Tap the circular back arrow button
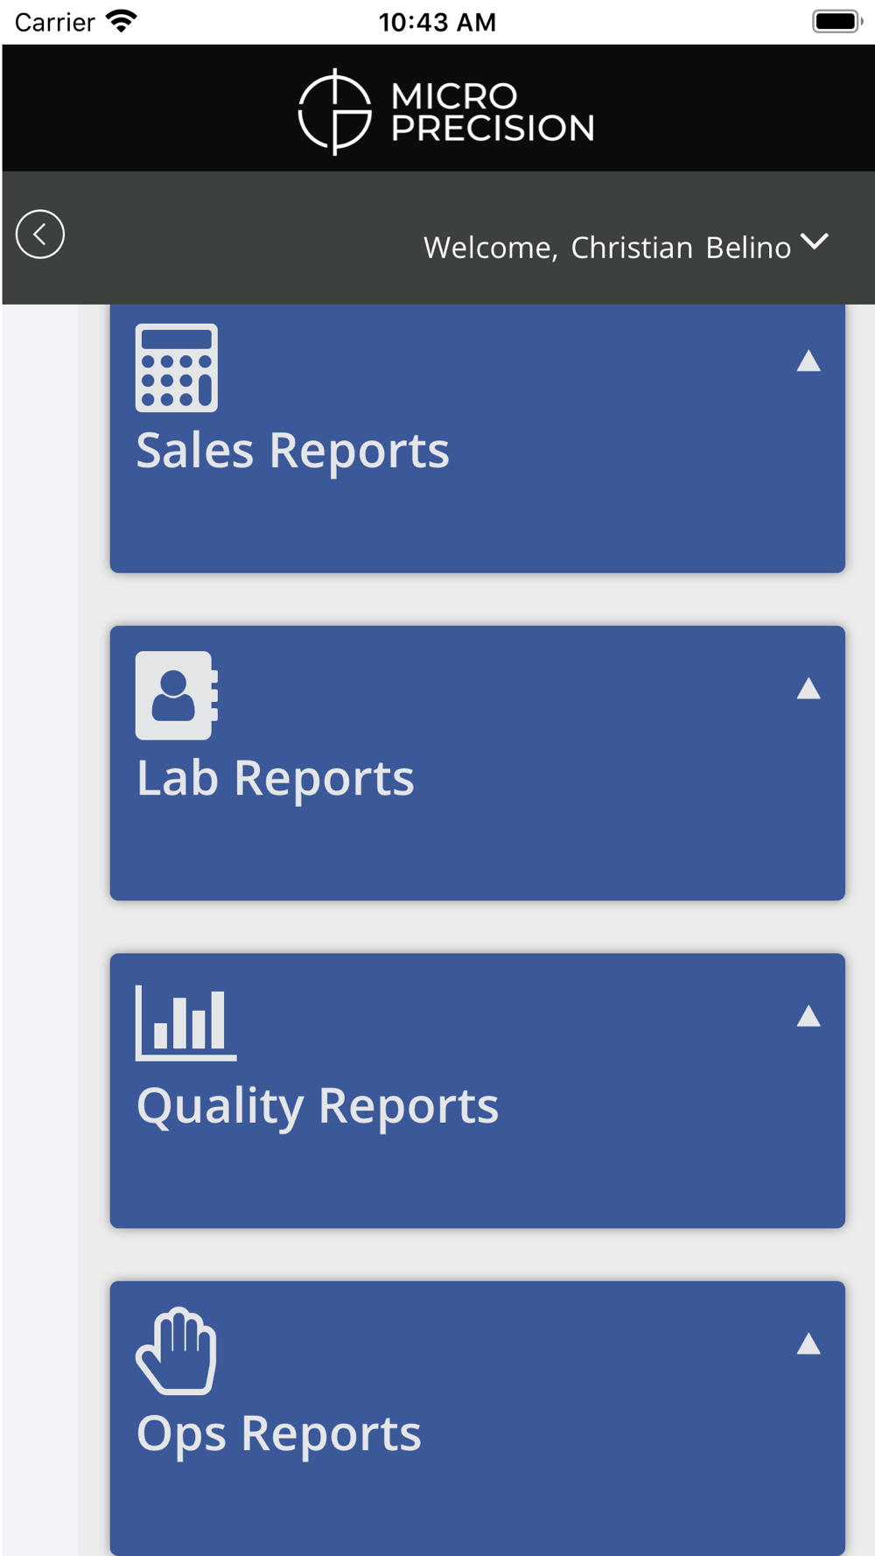Viewport: 875px width, 1556px height. point(40,235)
